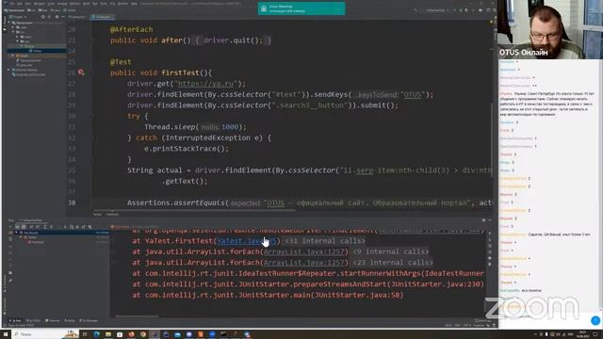Expand the <9 internal calls> fold
This screenshot has width=603, height=339.
click(391, 251)
